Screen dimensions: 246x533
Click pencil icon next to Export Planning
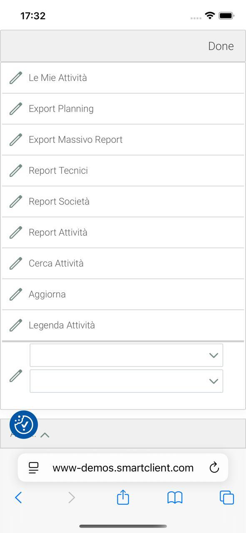point(16,109)
